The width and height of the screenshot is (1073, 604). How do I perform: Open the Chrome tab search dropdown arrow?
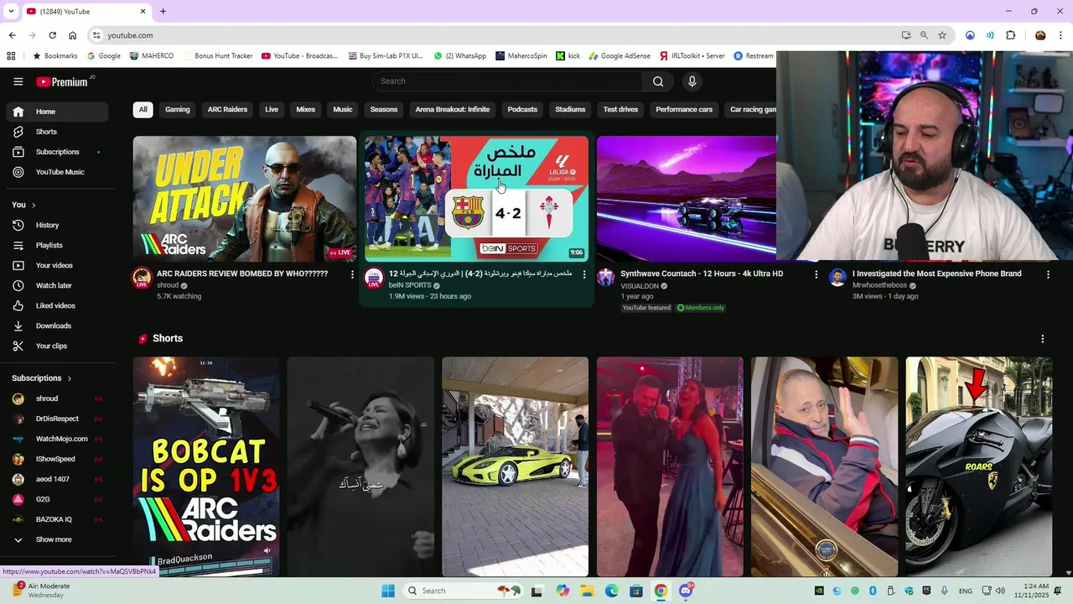(x=11, y=11)
